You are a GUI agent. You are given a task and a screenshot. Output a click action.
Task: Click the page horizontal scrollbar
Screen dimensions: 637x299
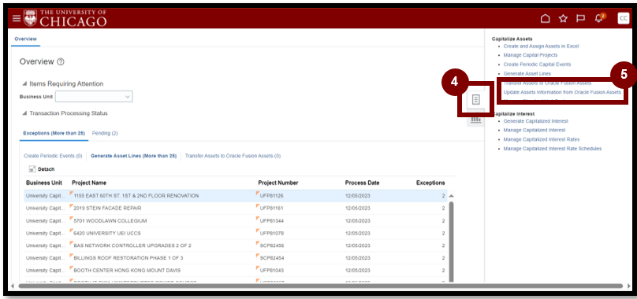coord(320,286)
